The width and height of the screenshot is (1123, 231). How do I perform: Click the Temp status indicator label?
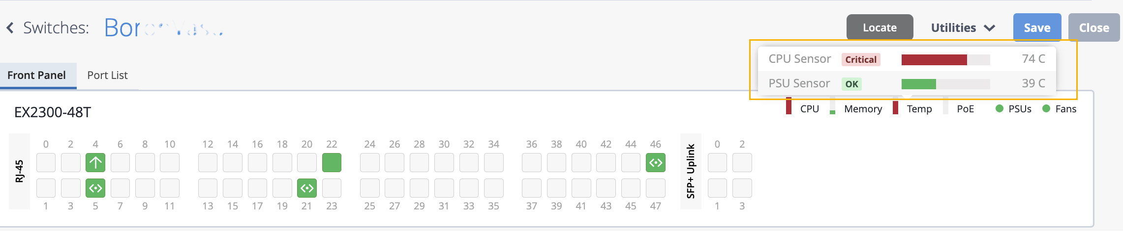919,109
